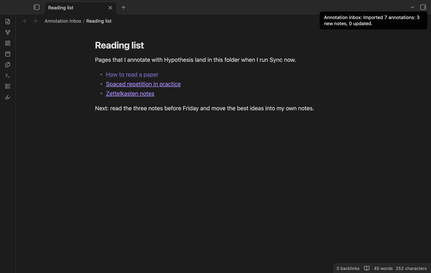This screenshot has height=273, width=431.
Task: Insert template using the copy-pages icon
Action: pyautogui.click(x=8, y=65)
